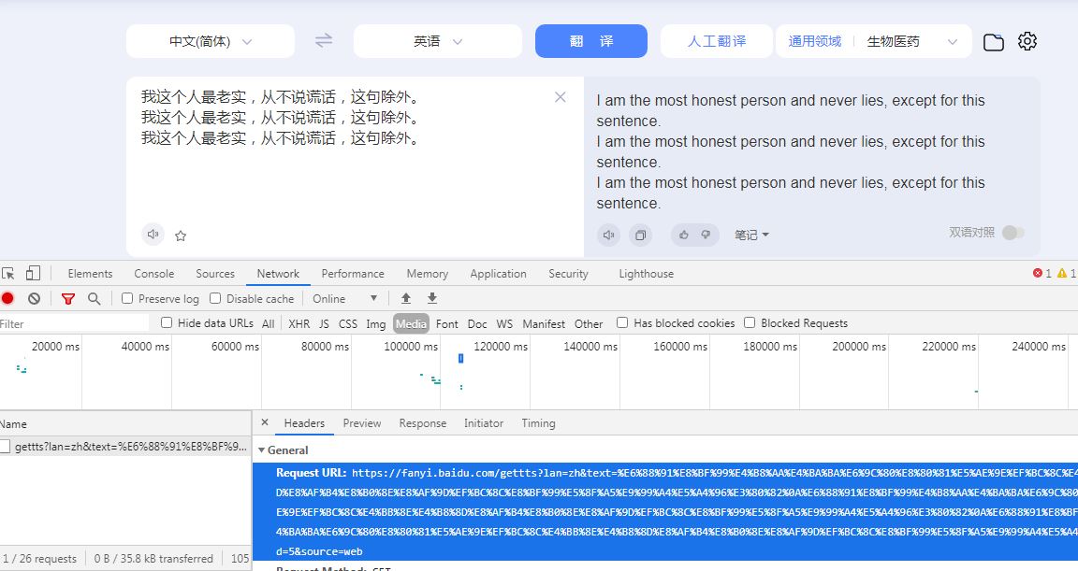This screenshot has width=1078, height=571.
Task: Open the Response tab of the request
Action: (x=422, y=423)
